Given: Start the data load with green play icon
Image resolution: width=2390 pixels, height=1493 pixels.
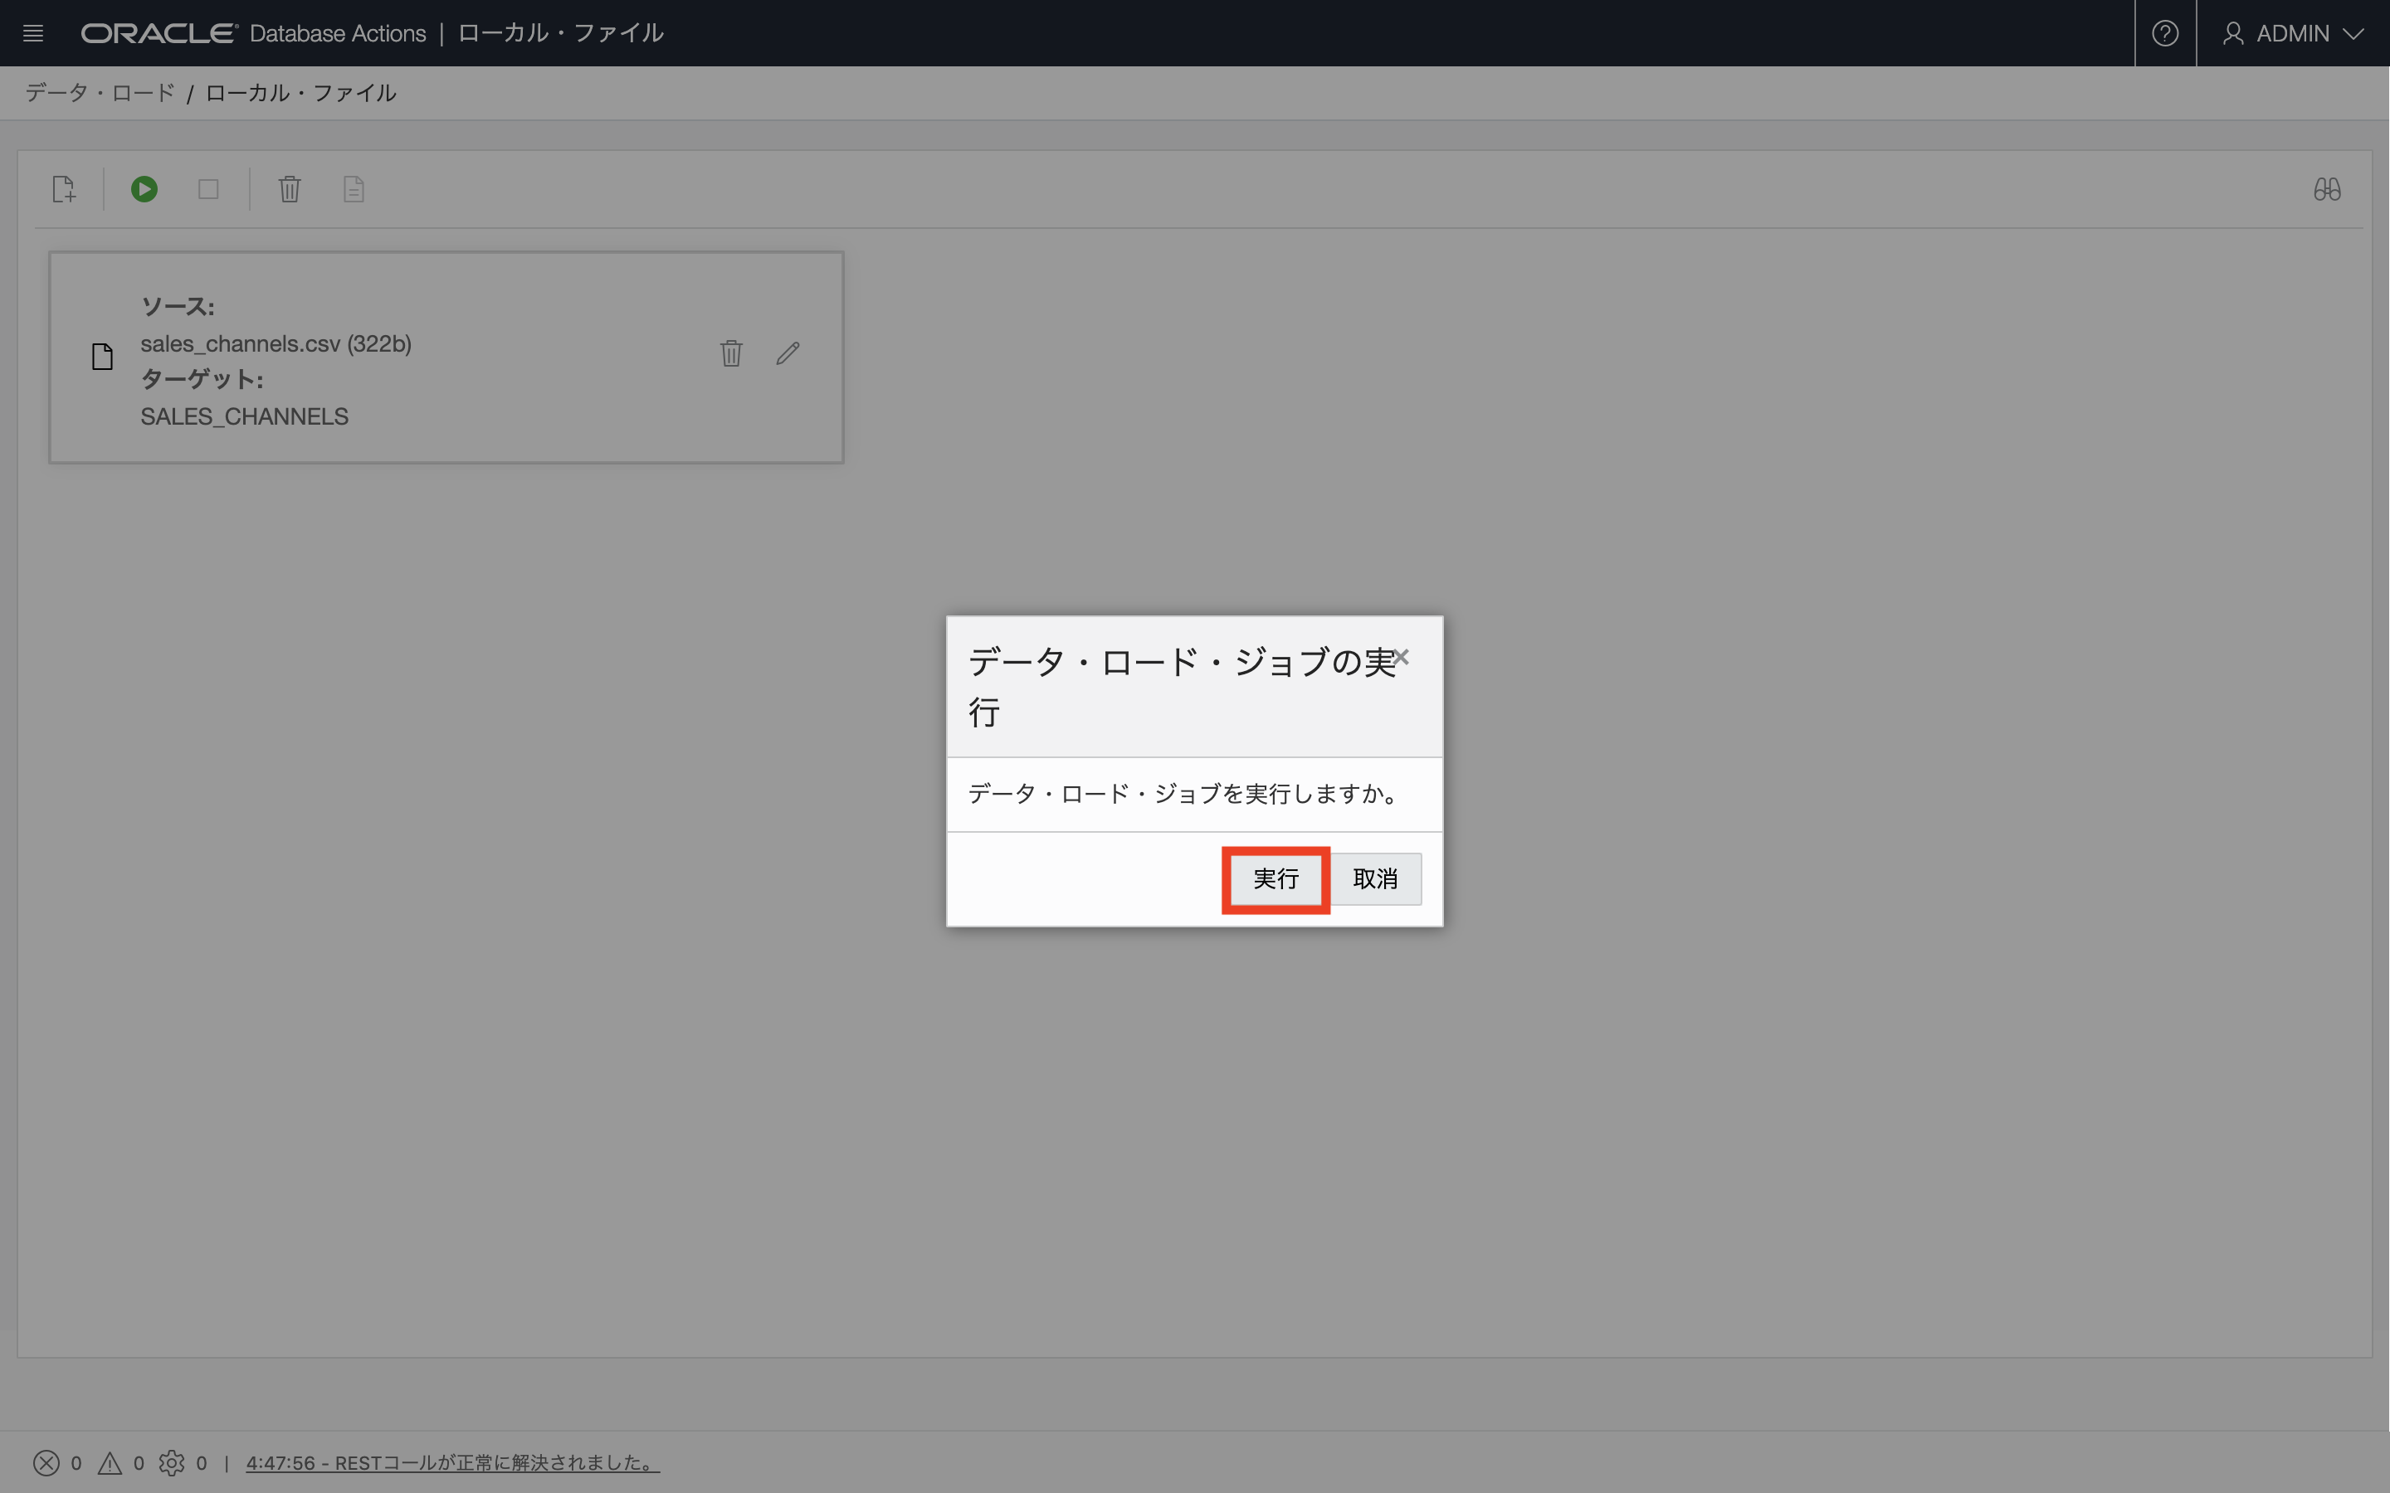Looking at the screenshot, I should coord(144,188).
